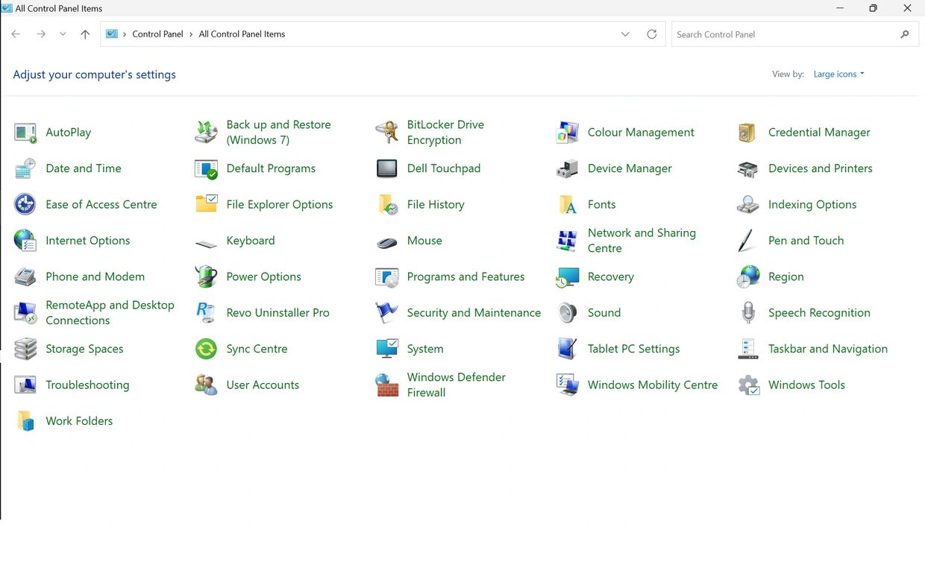Go up one level with the up arrow
This screenshot has height=588, width=925.
(x=85, y=34)
